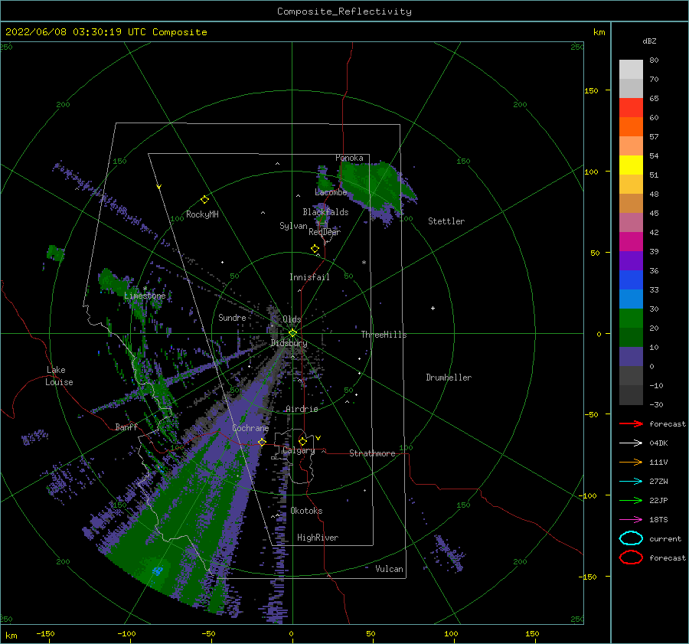Screen dimensions: 689x644
Task: Click the Blackfalds city label
Action: click(x=325, y=212)
